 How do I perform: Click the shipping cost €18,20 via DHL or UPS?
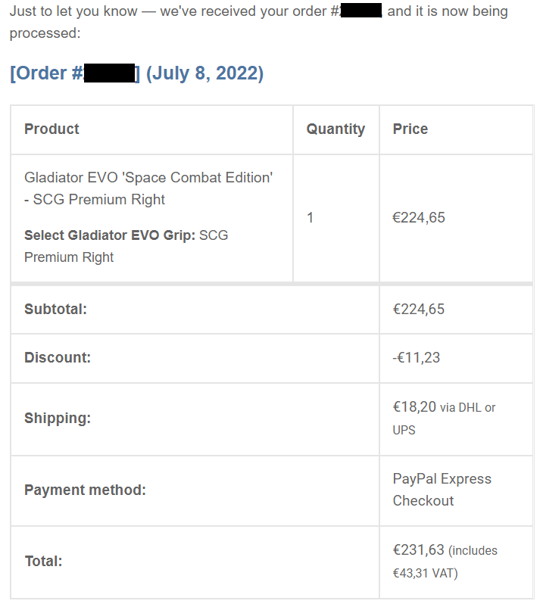443,408
